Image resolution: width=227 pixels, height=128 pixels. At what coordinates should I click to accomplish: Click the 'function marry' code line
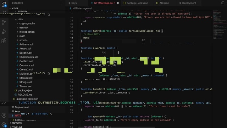click(x=122, y=31)
